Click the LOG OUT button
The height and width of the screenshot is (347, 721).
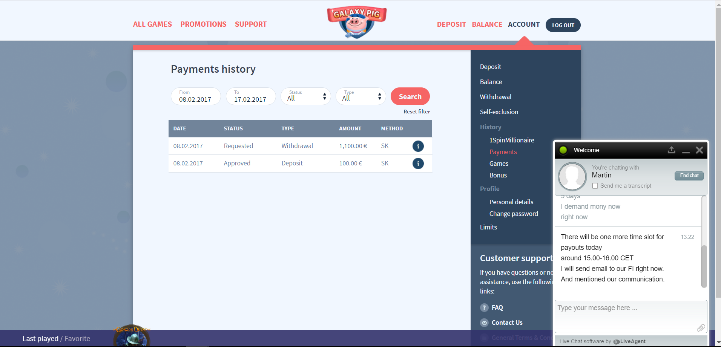563,25
